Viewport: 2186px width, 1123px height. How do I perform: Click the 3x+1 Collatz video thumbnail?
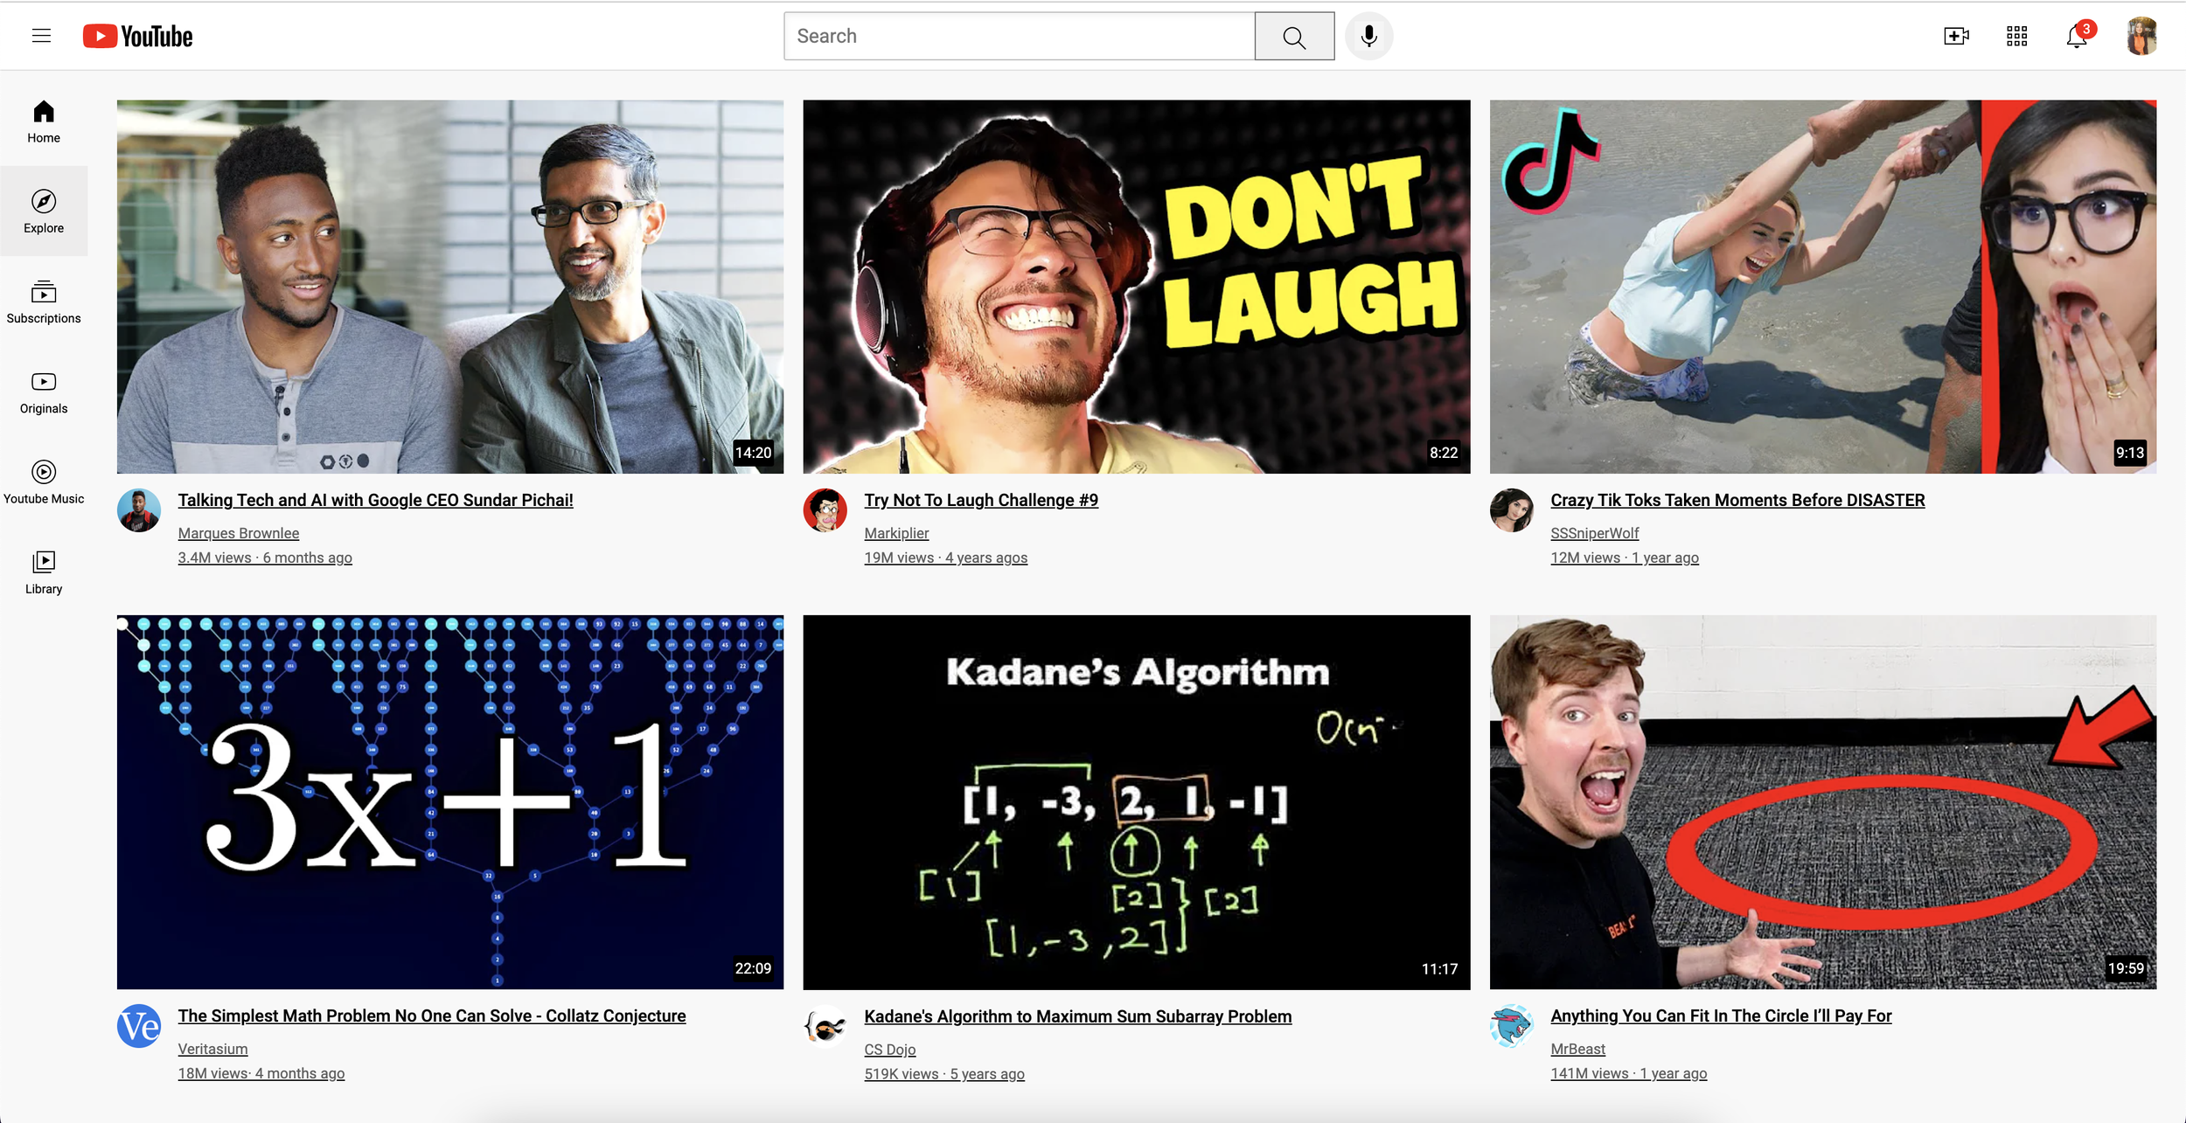click(450, 801)
